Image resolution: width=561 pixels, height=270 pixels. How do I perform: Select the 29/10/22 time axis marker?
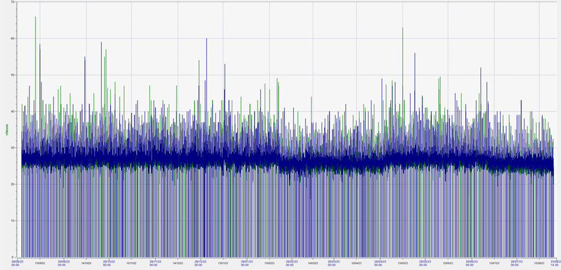click(108, 262)
